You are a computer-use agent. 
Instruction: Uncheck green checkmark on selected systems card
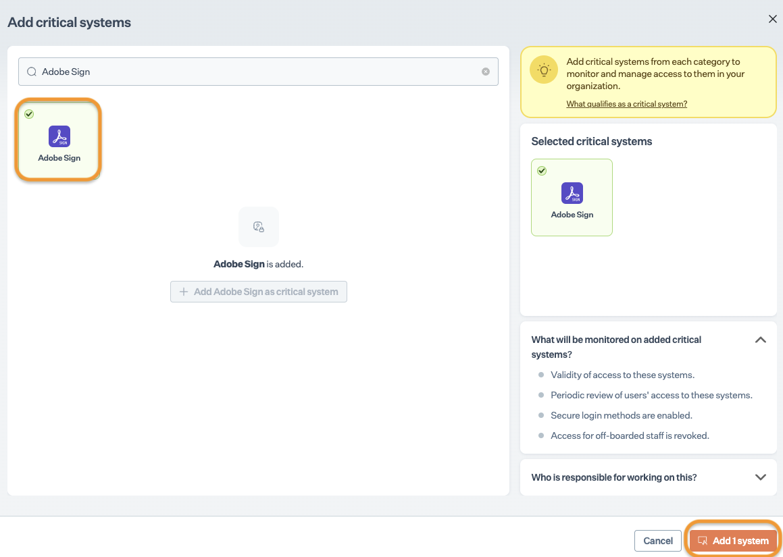[542, 171]
